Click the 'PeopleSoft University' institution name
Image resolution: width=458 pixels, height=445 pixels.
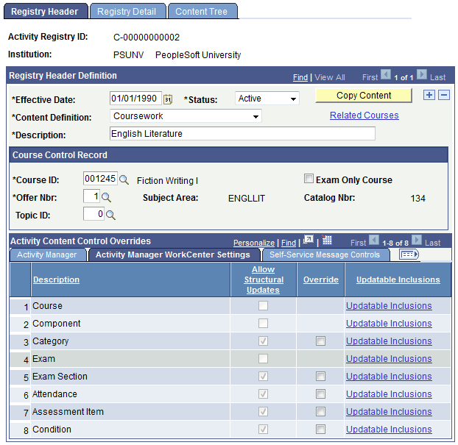tap(198, 55)
